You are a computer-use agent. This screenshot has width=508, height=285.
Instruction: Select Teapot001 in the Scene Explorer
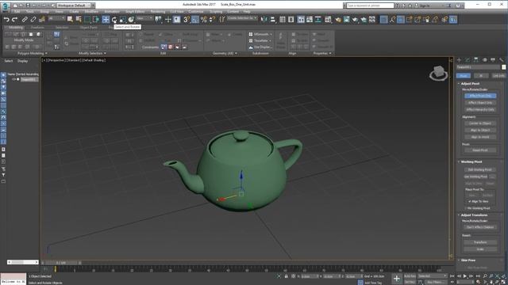coord(29,79)
